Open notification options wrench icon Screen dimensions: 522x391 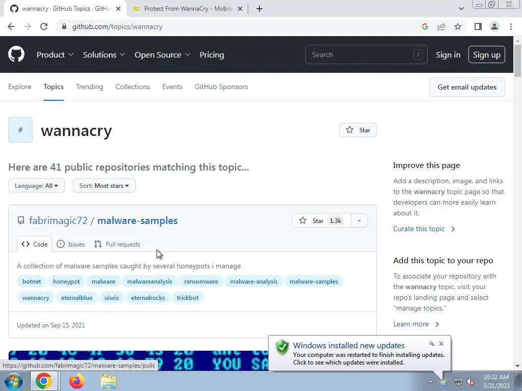[432, 344]
